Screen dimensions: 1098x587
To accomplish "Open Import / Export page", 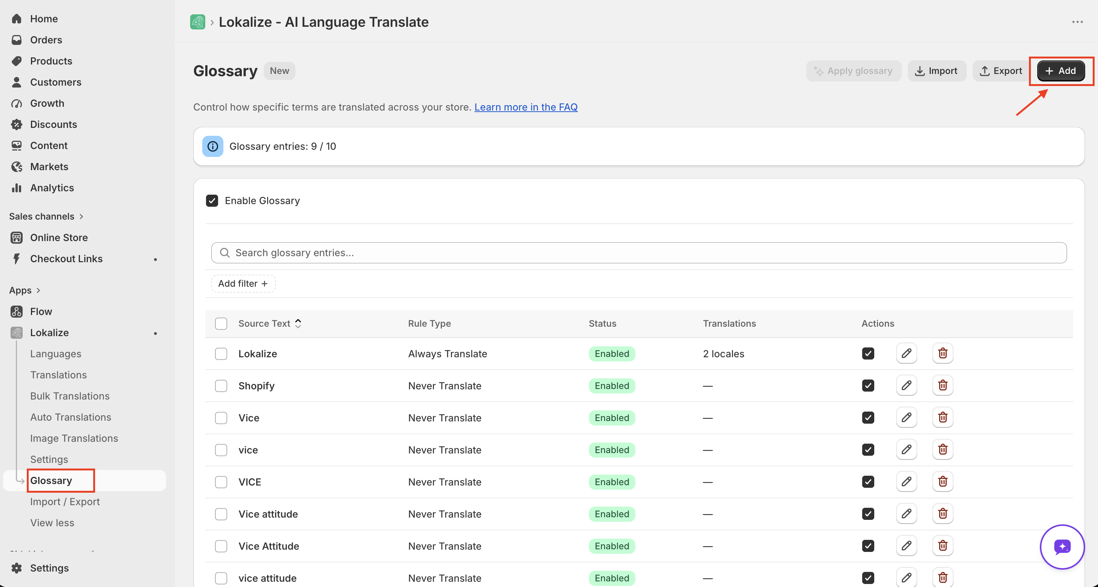I will [x=65, y=502].
